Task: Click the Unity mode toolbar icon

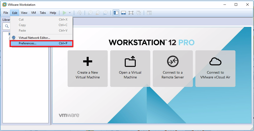Action: [138, 13]
